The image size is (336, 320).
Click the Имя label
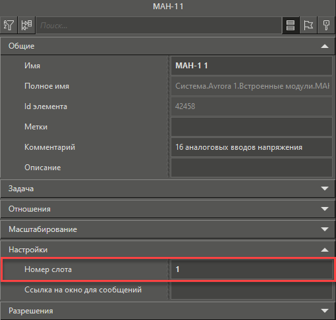click(x=32, y=66)
